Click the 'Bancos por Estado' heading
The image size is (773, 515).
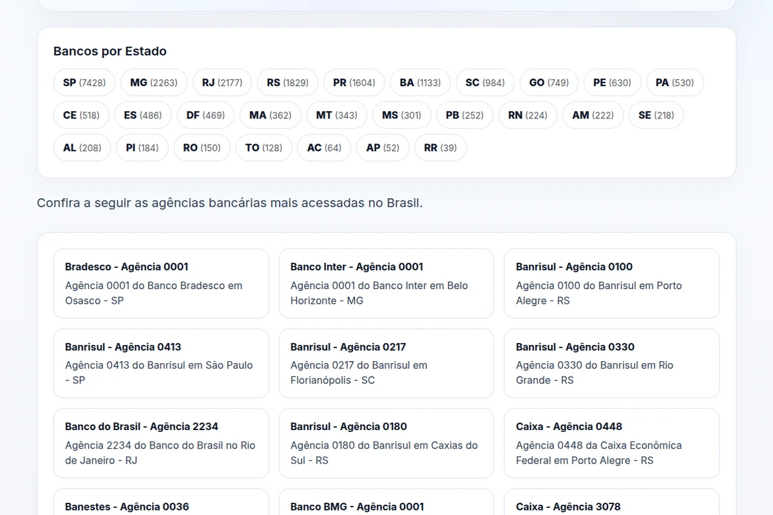click(x=110, y=51)
